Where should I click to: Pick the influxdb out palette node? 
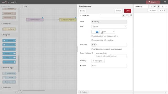point(9,13)
